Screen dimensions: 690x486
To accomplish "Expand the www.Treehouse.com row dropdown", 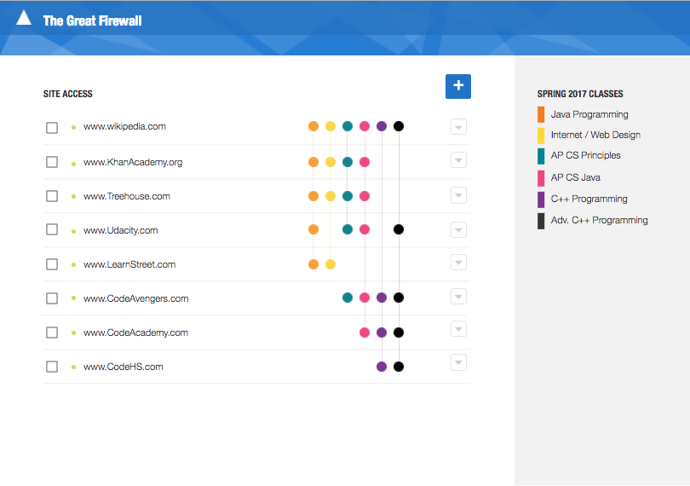I will [x=458, y=195].
